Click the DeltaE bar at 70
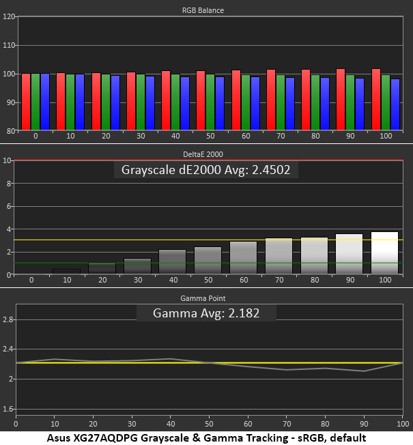The height and width of the screenshot is (445, 413). (279, 256)
